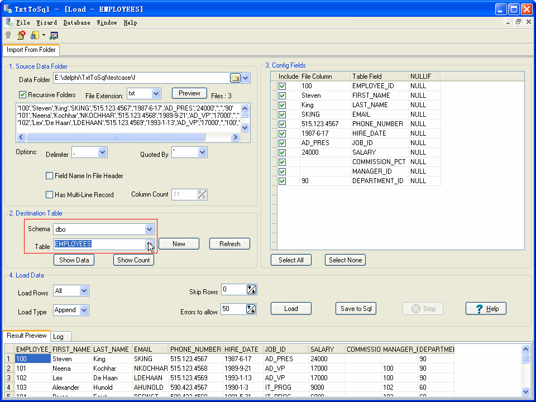This screenshot has width=536, height=402.
Task: Uncheck Include for HIRE_DATE field
Action: click(282, 133)
